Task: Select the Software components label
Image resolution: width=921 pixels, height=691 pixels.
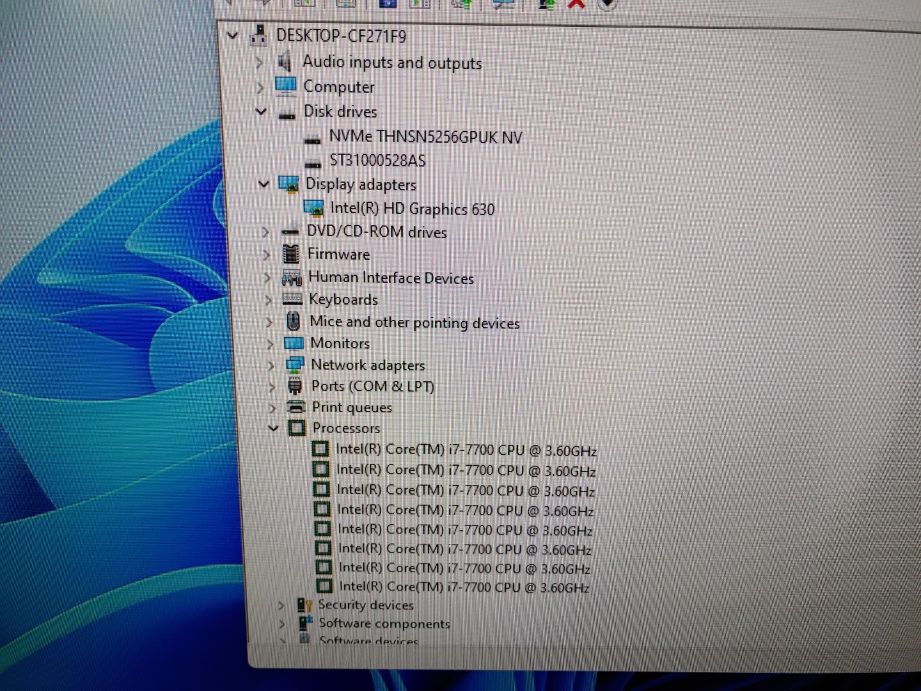Action: (384, 623)
